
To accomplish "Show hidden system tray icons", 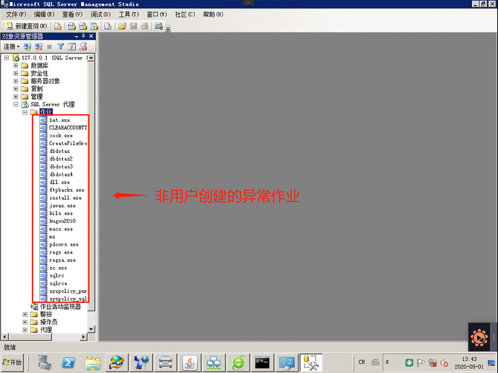I will (387, 362).
